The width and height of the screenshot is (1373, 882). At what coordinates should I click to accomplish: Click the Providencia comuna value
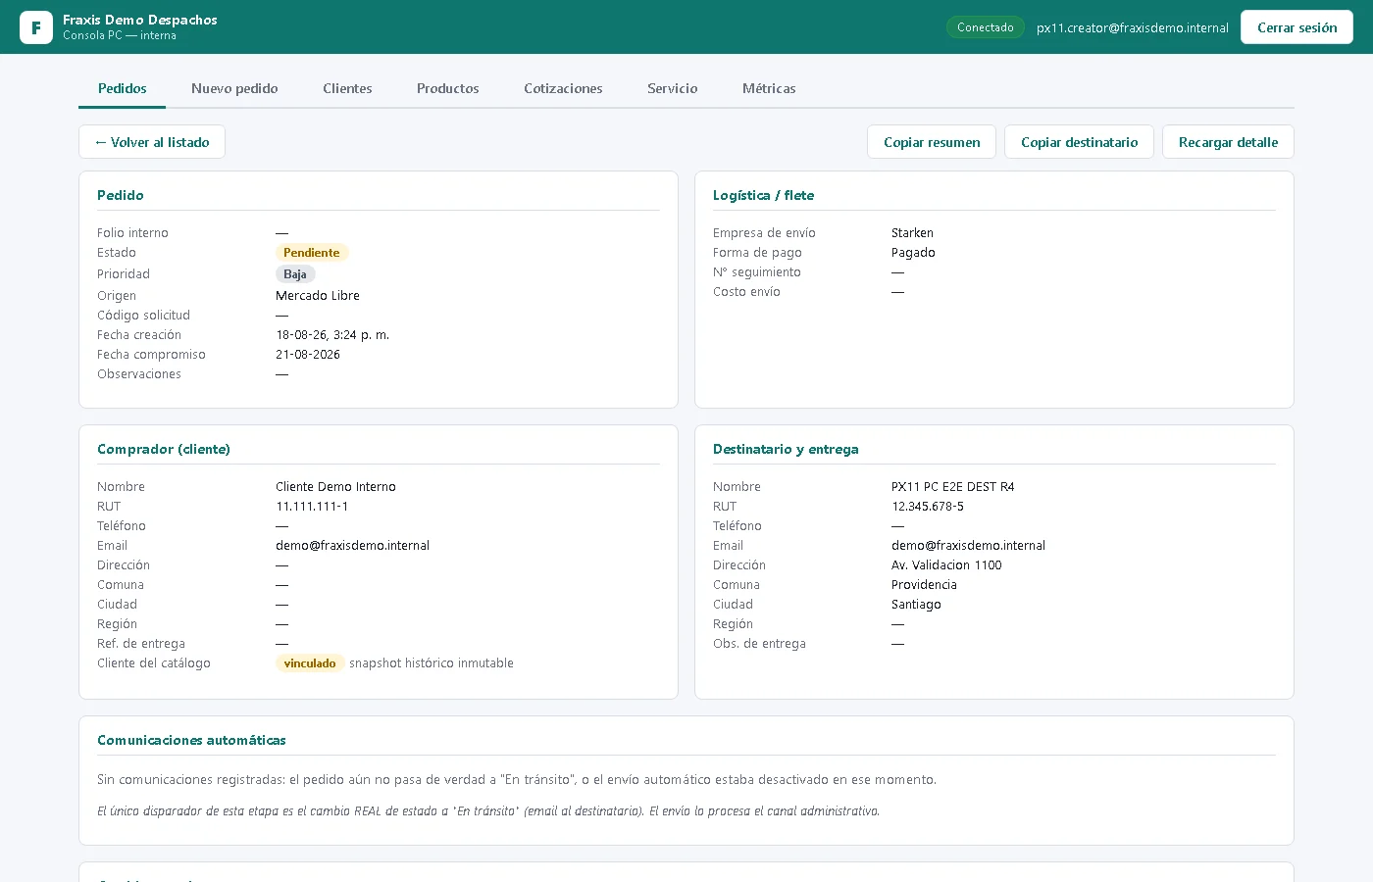point(924,585)
